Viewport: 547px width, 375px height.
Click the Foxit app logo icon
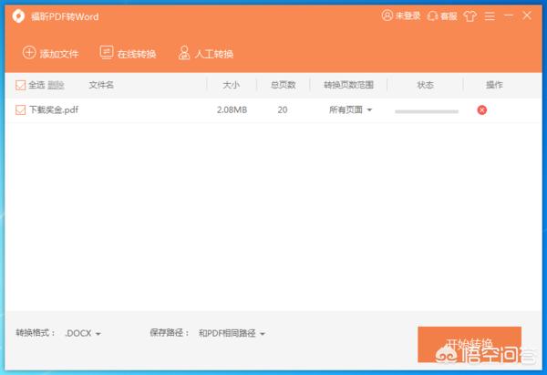pyautogui.click(x=17, y=16)
